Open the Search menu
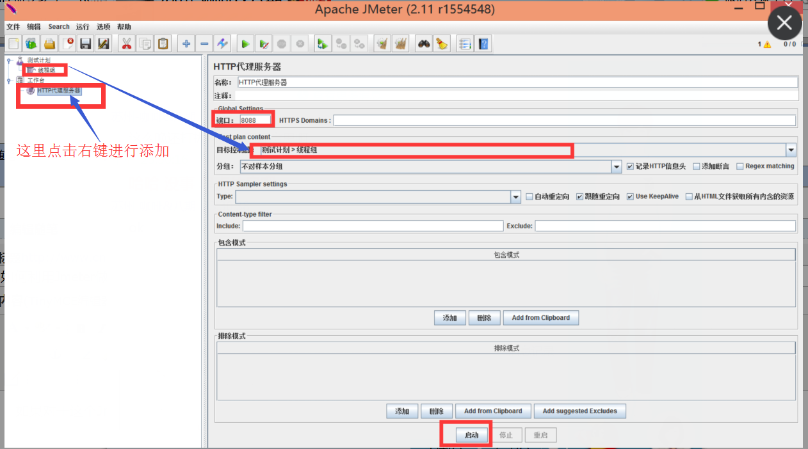Screen dimensions: 808x449 click(59, 27)
